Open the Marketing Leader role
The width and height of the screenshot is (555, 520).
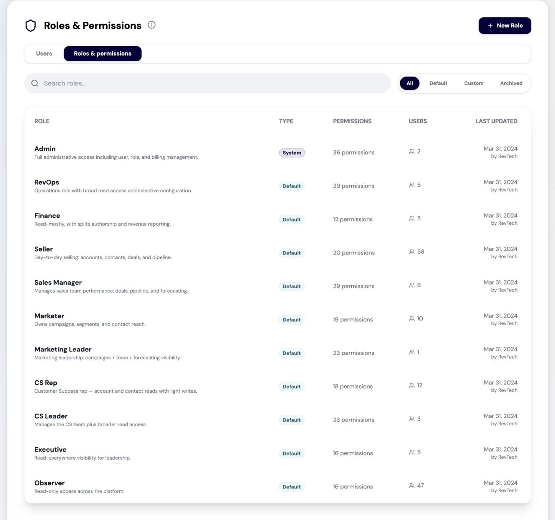click(277, 353)
